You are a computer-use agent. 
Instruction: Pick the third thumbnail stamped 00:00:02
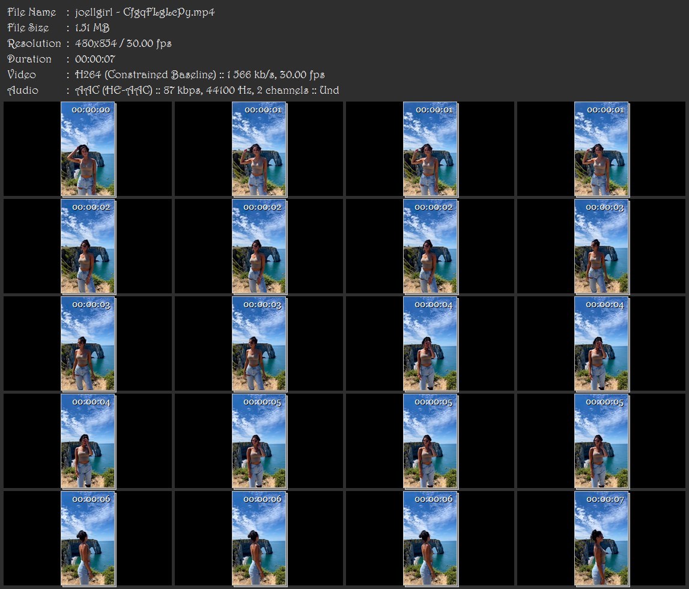pyautogui.click(x=430, y=246)
